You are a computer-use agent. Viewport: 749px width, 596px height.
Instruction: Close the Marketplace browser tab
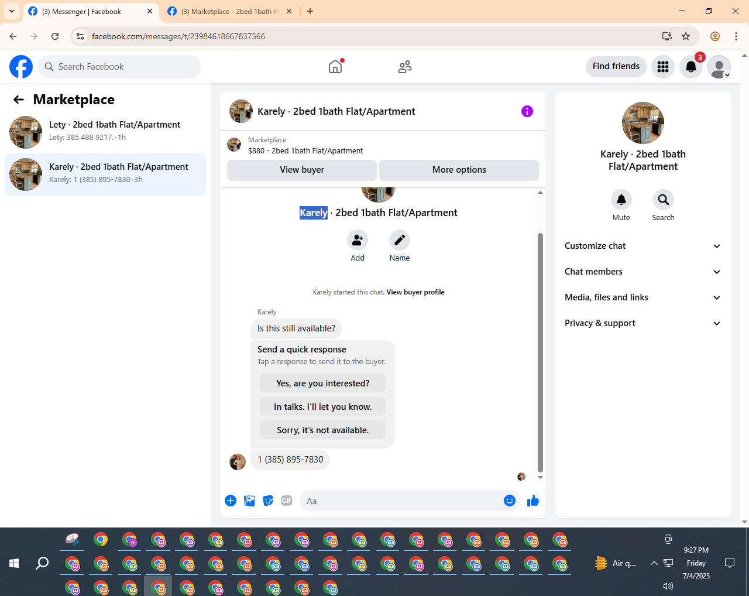point(289,11)
